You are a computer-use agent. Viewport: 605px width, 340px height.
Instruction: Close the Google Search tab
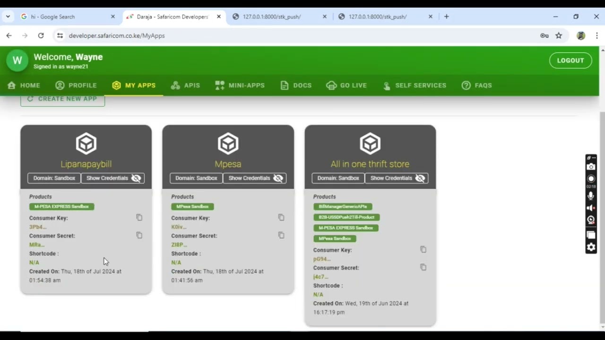(x=112, y=17)
